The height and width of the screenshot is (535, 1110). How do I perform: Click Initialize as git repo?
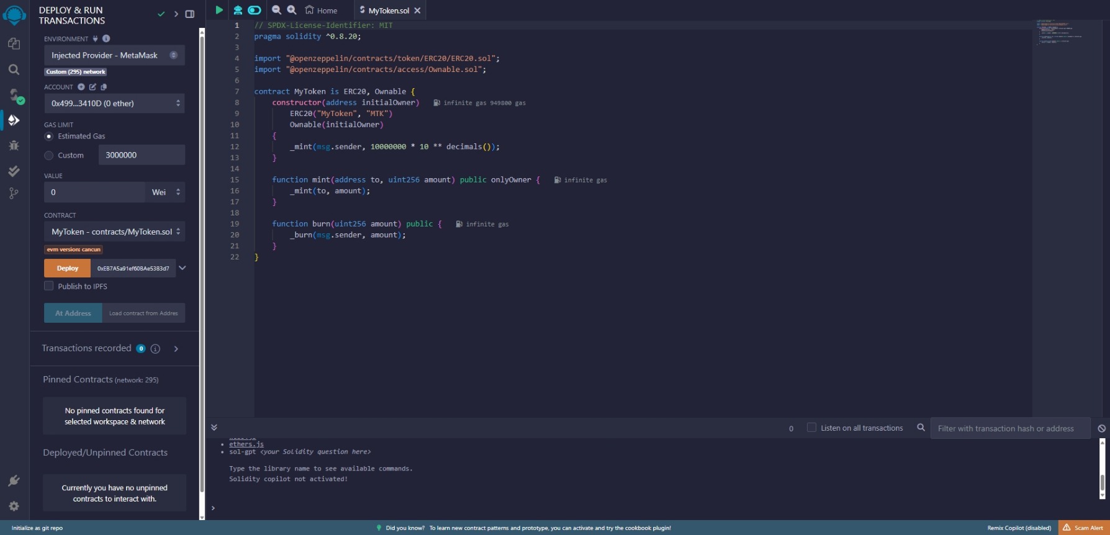coord(37,528)
